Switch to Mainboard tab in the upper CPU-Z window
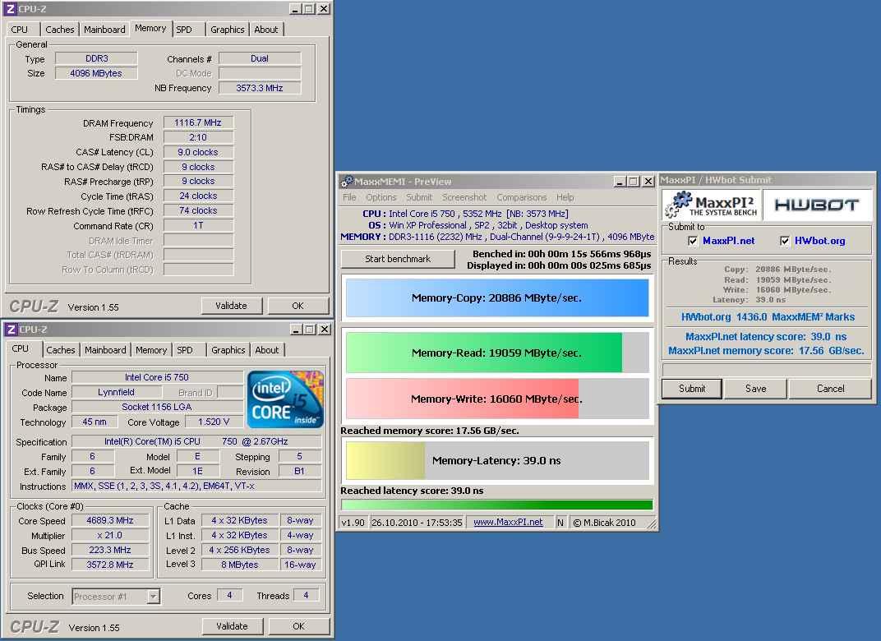The image size is (881, 641). click(104, 30)
